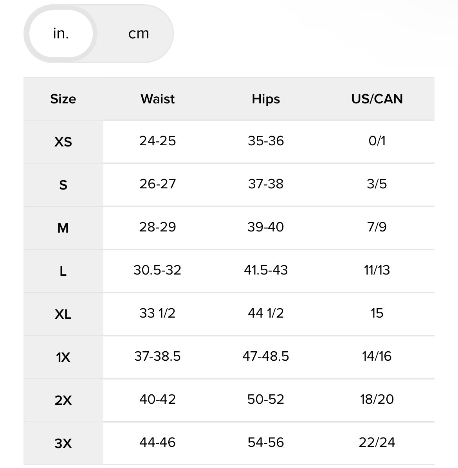The width and height of the screenshot is (458, 468).
Task: Select the XL size row label
Action: tap(63, 314)
